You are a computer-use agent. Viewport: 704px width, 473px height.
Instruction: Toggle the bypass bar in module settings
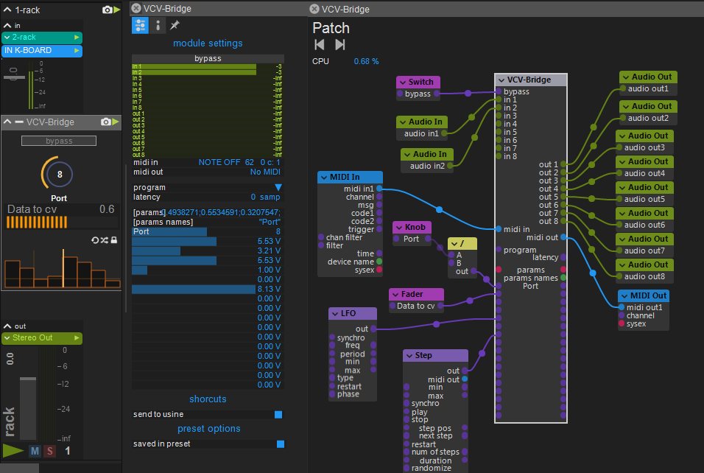(x=208, y=58)
